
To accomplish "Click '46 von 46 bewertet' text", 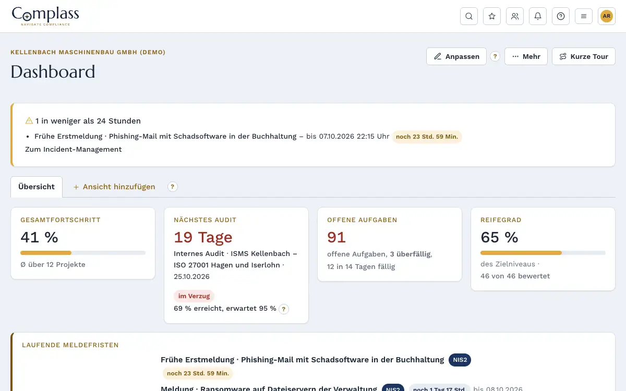I will [515, 276].
